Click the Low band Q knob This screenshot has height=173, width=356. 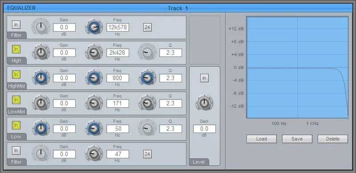[147, 129]
